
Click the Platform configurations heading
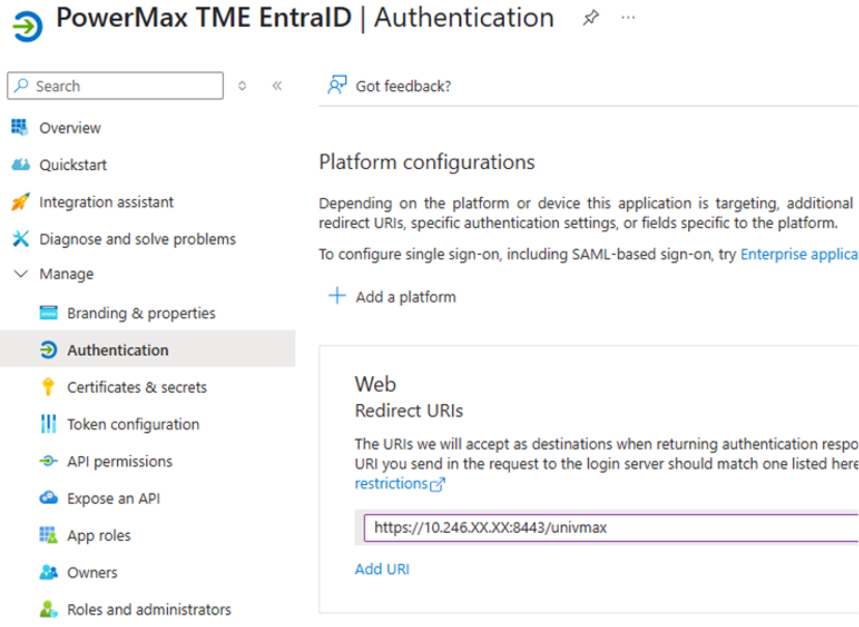427,163
